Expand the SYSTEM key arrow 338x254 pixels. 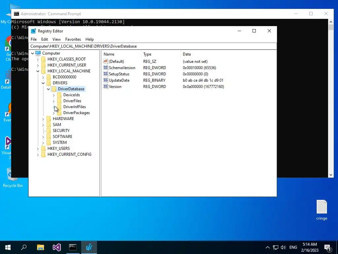pyautogui.click(x=43, y=143)
